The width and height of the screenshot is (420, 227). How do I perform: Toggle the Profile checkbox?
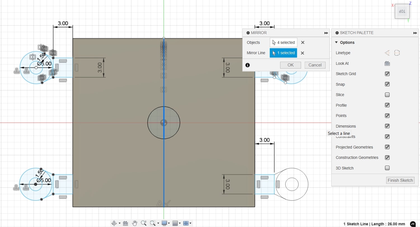point(387,105)
